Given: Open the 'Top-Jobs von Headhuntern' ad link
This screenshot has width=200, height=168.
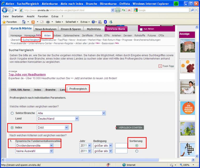Looking at the screenshot, I should [x=27, y=74].
